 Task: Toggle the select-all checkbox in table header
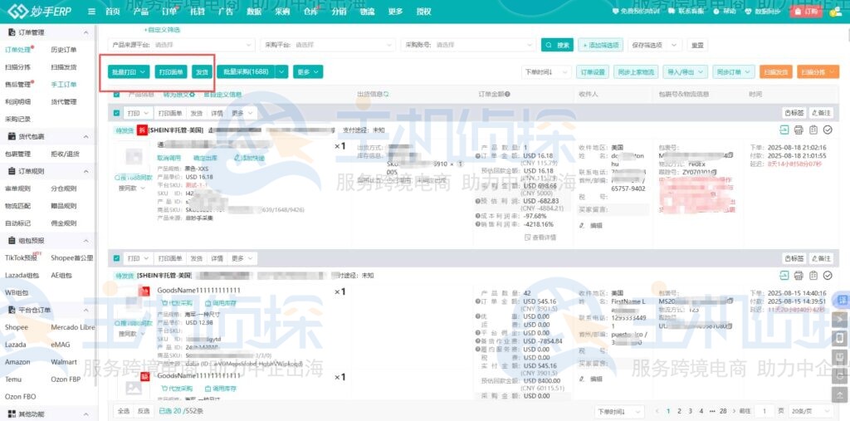click(x=116, y=95)
